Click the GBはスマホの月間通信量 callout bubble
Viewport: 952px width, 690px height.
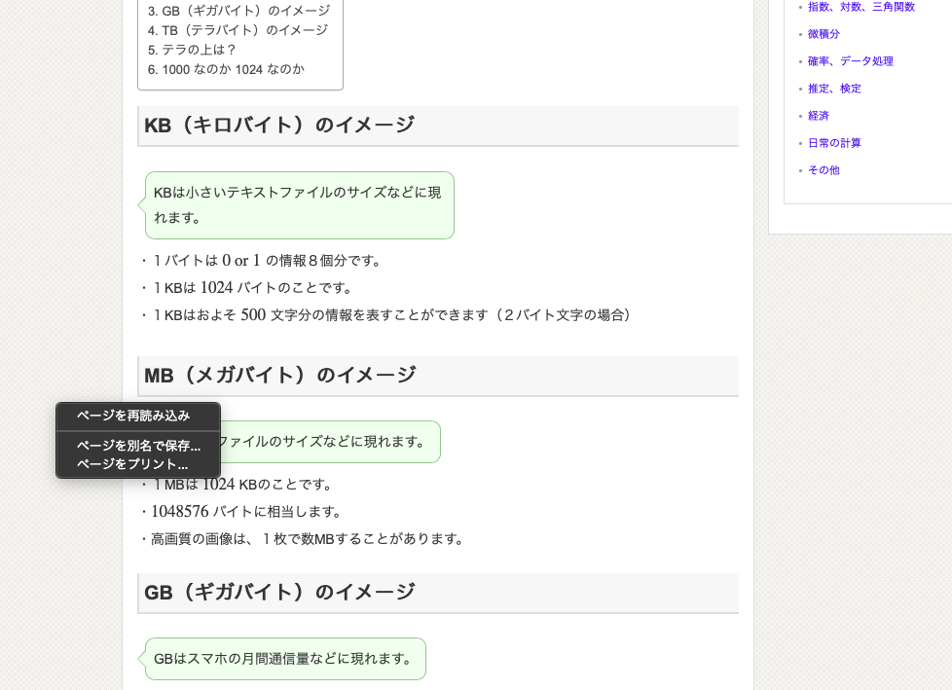click(x=284, y=659)
